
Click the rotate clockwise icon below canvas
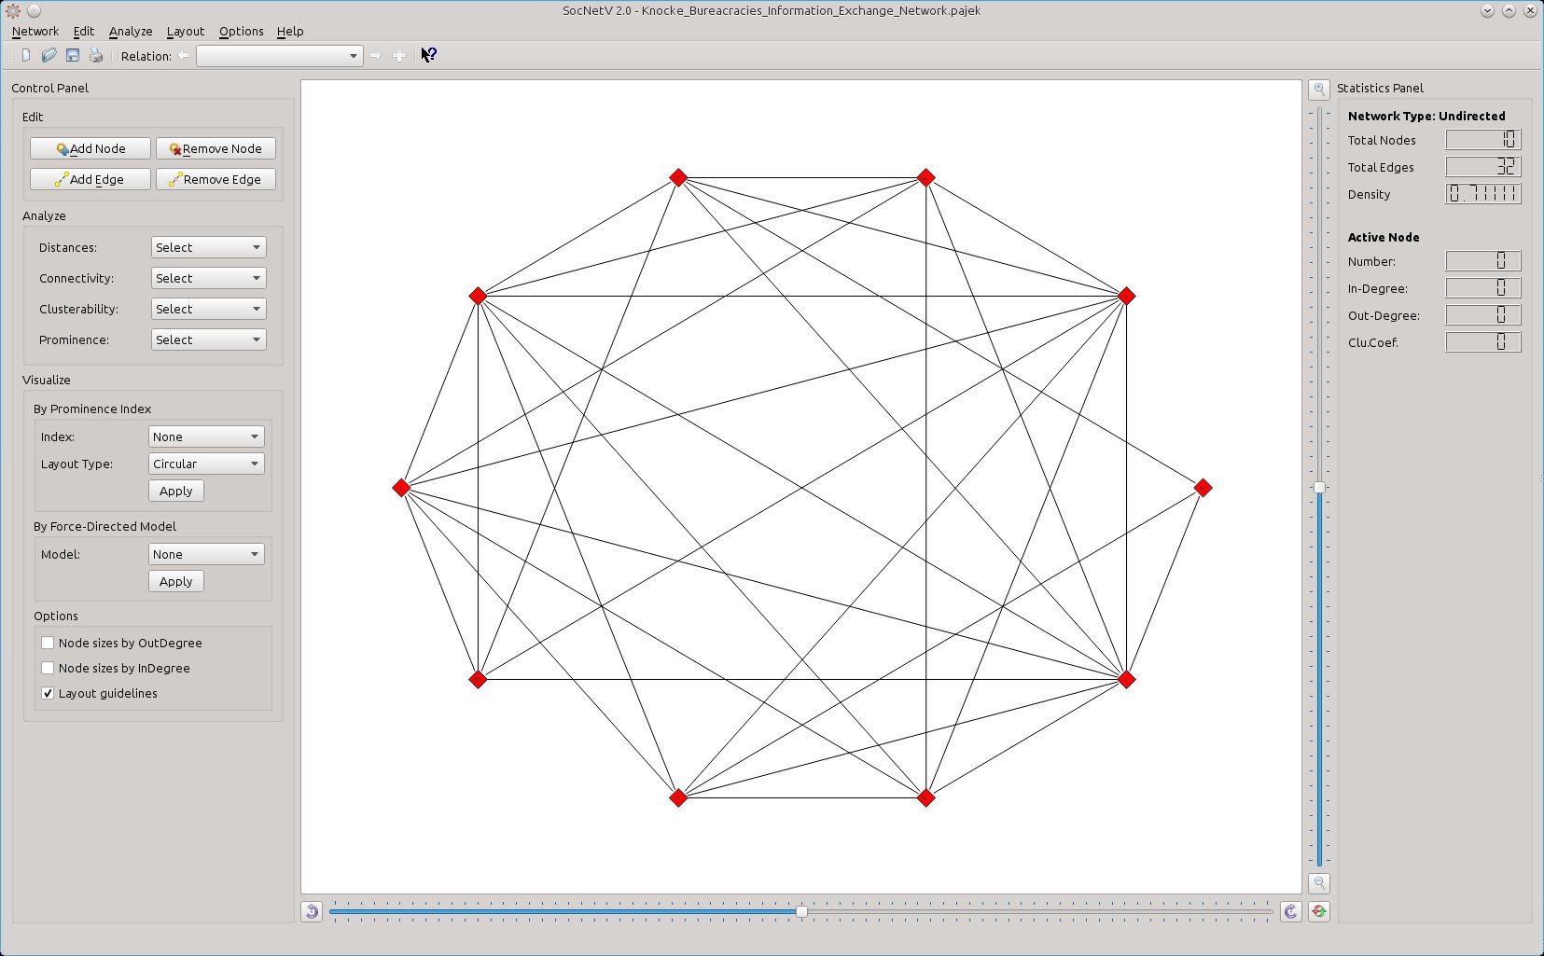(1290, 911)
